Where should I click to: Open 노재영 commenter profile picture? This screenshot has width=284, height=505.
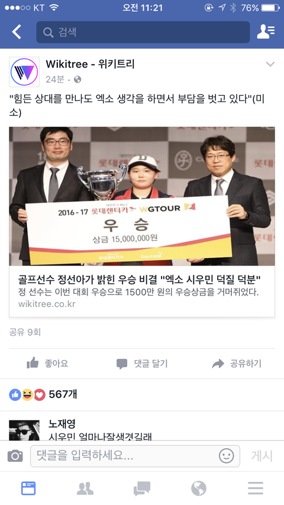tap(24, 430)
